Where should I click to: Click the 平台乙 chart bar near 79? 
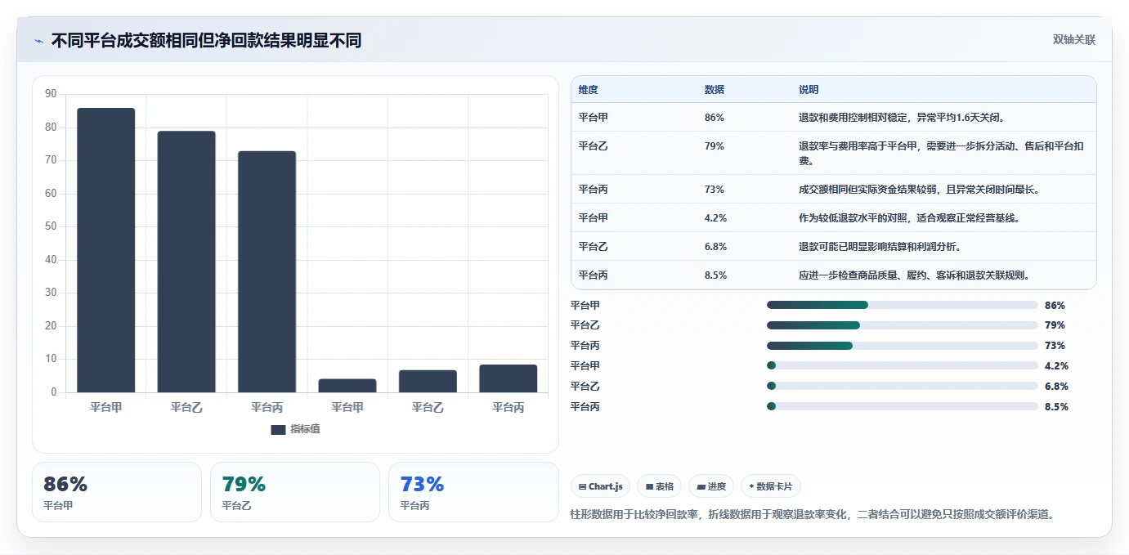(x=186, y=262)
